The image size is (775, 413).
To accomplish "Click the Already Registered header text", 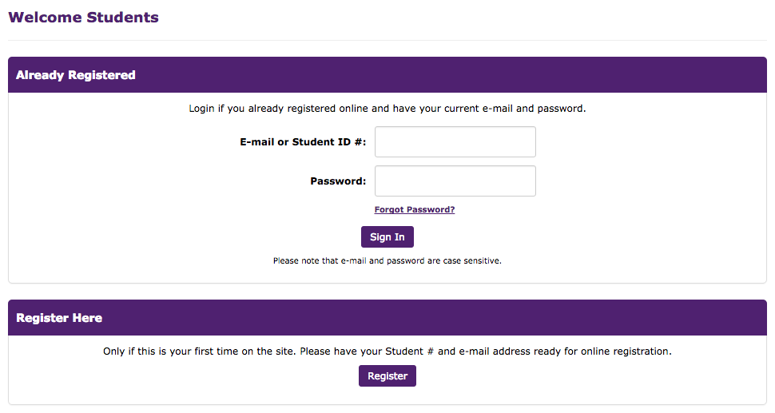I will tap(76, 75).
